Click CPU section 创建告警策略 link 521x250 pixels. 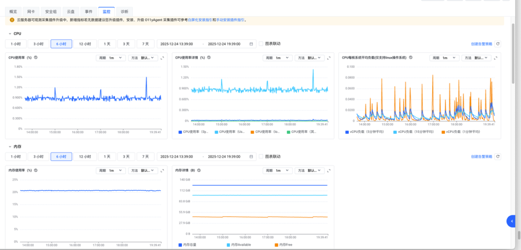click(x=481, y=44)
